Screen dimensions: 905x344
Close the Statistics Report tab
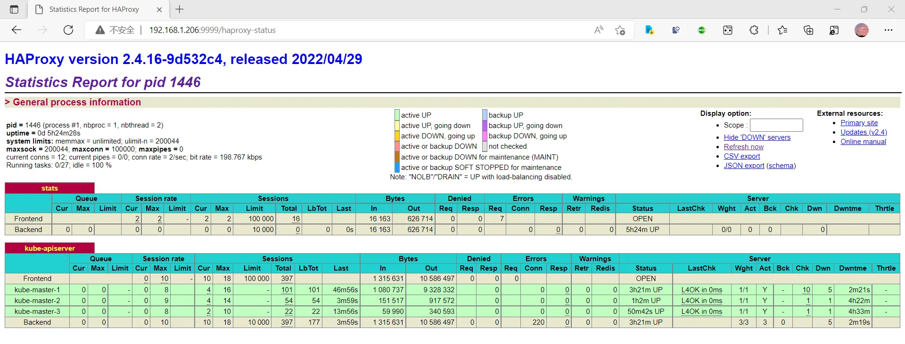(x=159, y=9)
